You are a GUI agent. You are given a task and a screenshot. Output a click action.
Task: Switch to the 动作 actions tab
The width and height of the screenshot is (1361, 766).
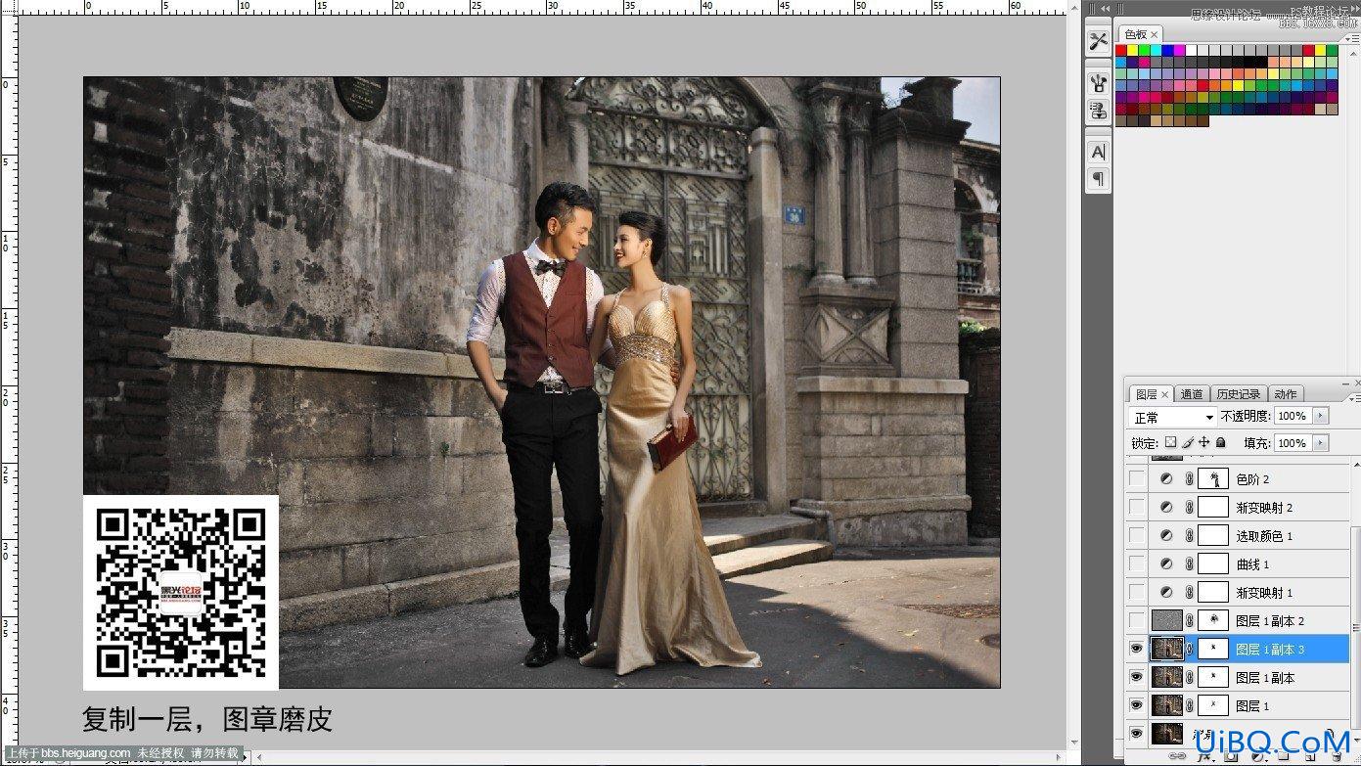(1286, 394)
